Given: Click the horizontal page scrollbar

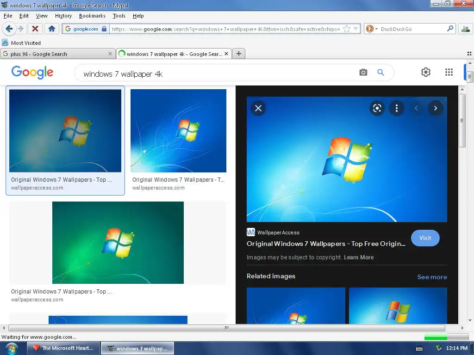Looking at the screenshot, I should 227,328.
